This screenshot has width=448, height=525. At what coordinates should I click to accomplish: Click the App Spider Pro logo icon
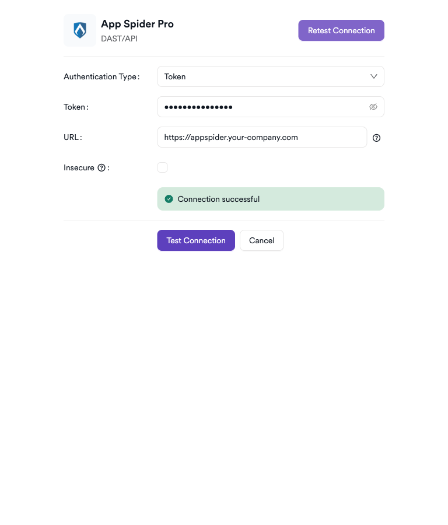coord(80,30)
